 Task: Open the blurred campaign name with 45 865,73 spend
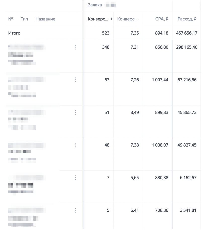tap(27, 112)
